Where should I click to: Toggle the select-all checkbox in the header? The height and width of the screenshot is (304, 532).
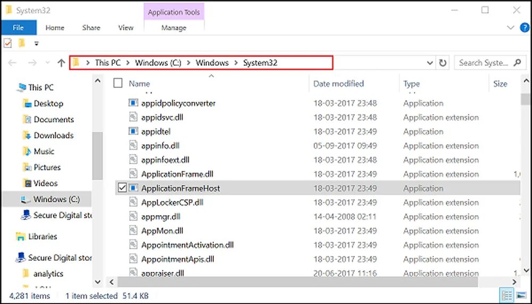[x=118, y=83]
